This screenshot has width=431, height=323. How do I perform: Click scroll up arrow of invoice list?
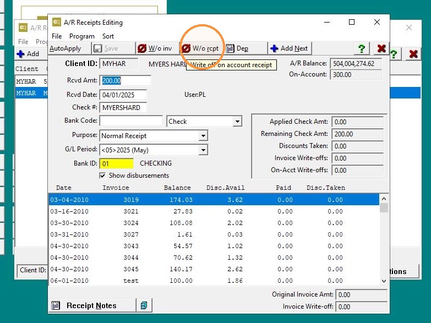384,199
